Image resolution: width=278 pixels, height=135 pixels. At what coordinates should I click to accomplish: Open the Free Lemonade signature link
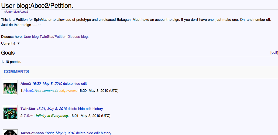coord(46,91)
